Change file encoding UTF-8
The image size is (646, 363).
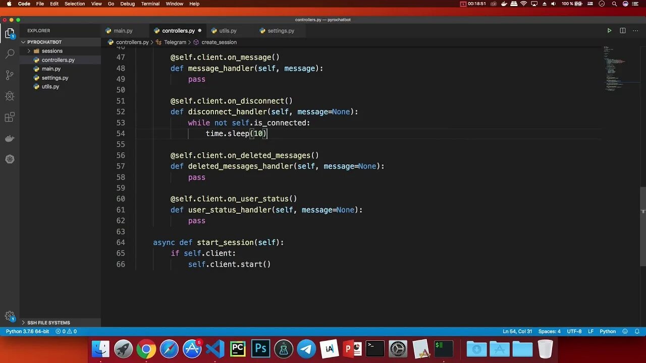(x=574, y=331)
